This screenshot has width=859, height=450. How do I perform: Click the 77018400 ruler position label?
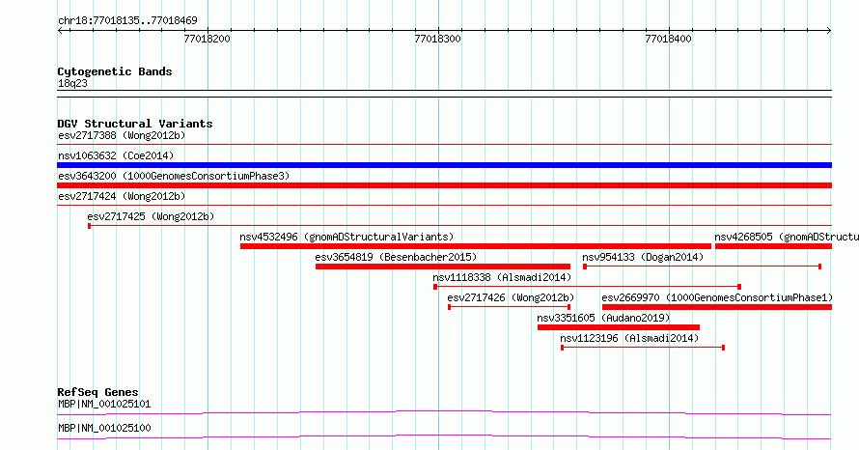tap(668, 39)
